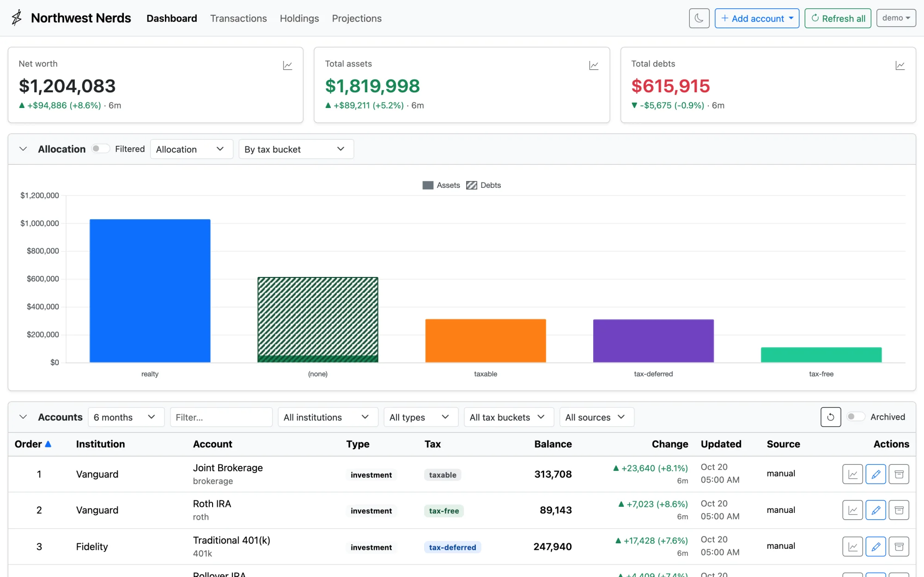The width and height of the screenshot is (924, 577).
Task: Open the All institutions filter dropdown
Action: [x=328, y=417]
